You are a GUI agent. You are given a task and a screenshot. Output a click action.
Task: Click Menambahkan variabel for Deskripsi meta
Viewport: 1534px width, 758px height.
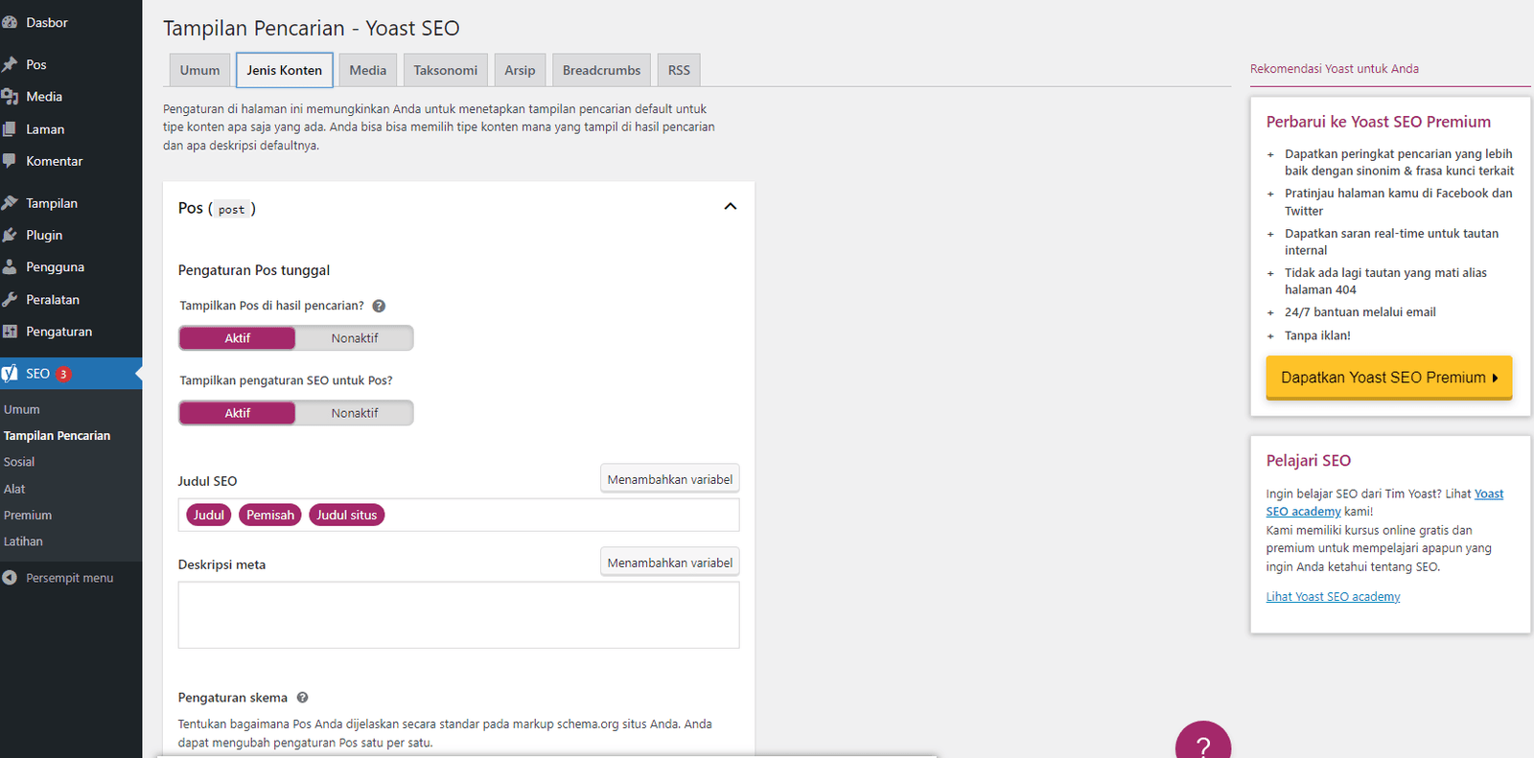[670, 563]
